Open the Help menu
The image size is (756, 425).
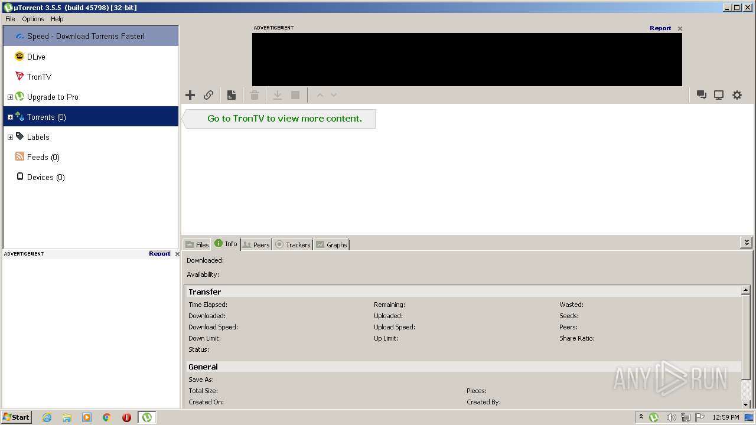[x=57, y=19]
